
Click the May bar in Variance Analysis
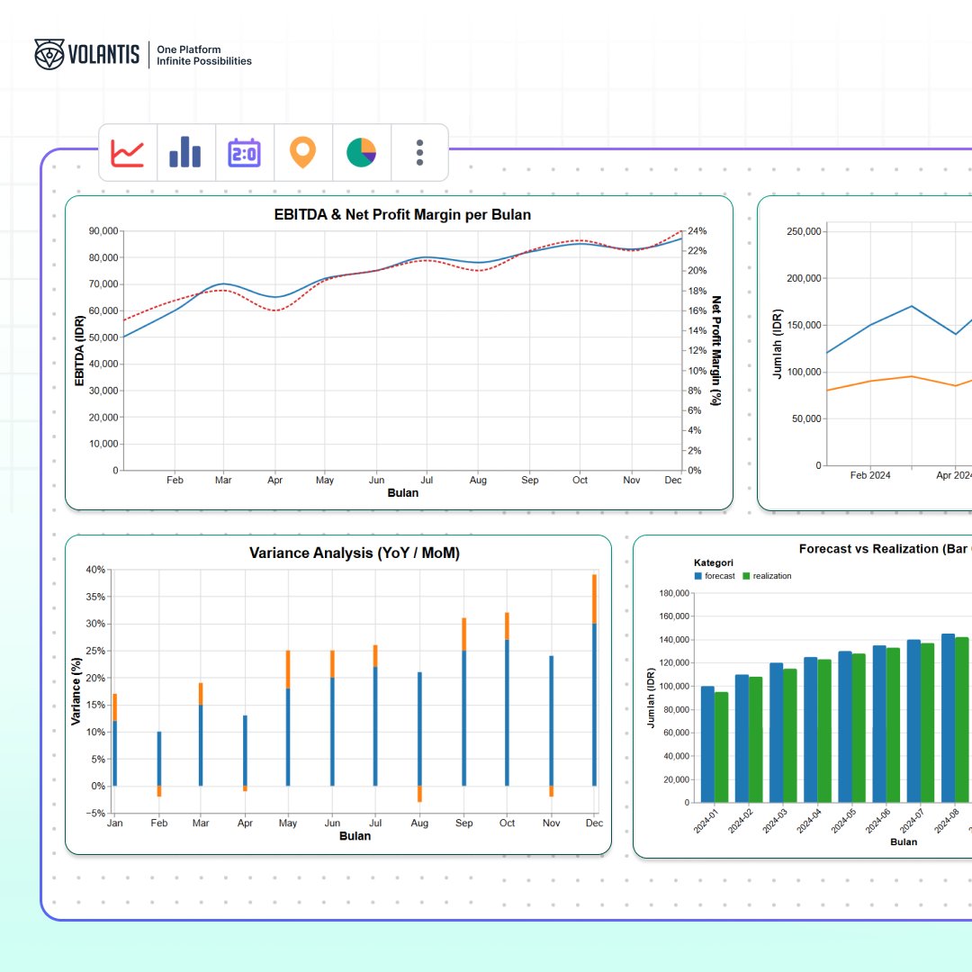tap(288, 718)
